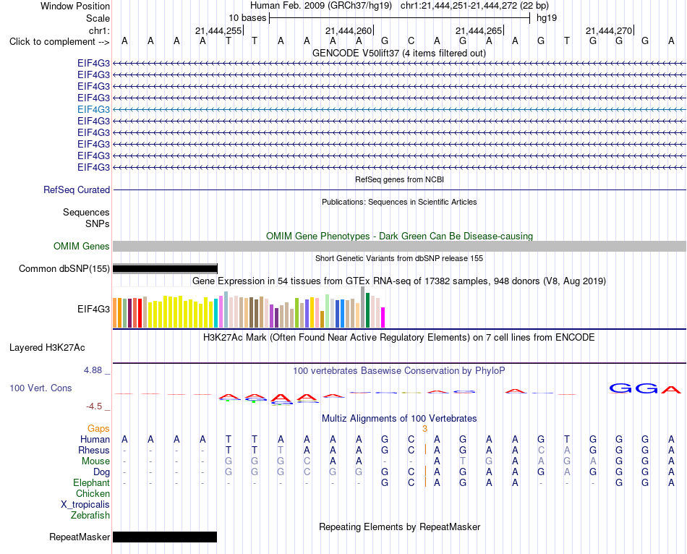This screenshot has height=554, width=687.
Task: Click 'Multiz Alignments of 100 Vertebrates' title
Action: click(399, 418)
